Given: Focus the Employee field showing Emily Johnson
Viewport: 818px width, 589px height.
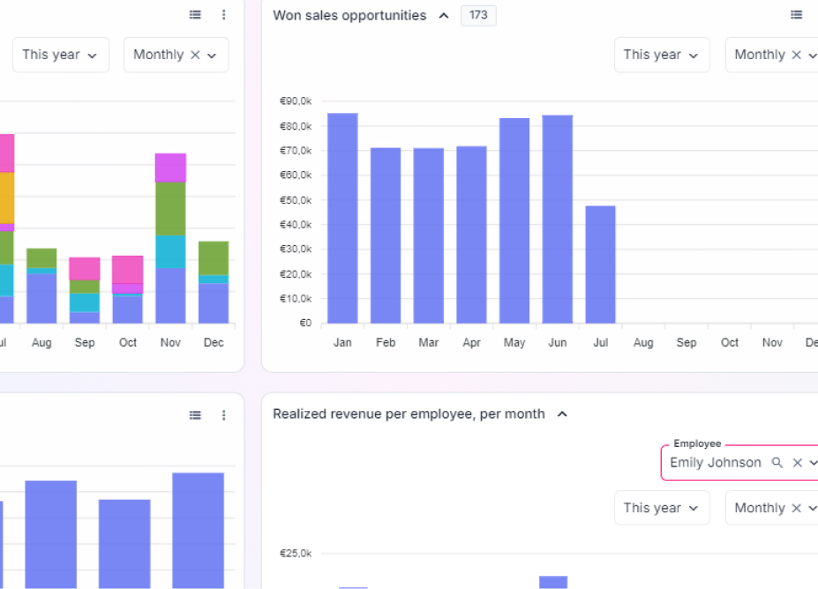Looking at the screenshot, I should [x=715, y=463].
